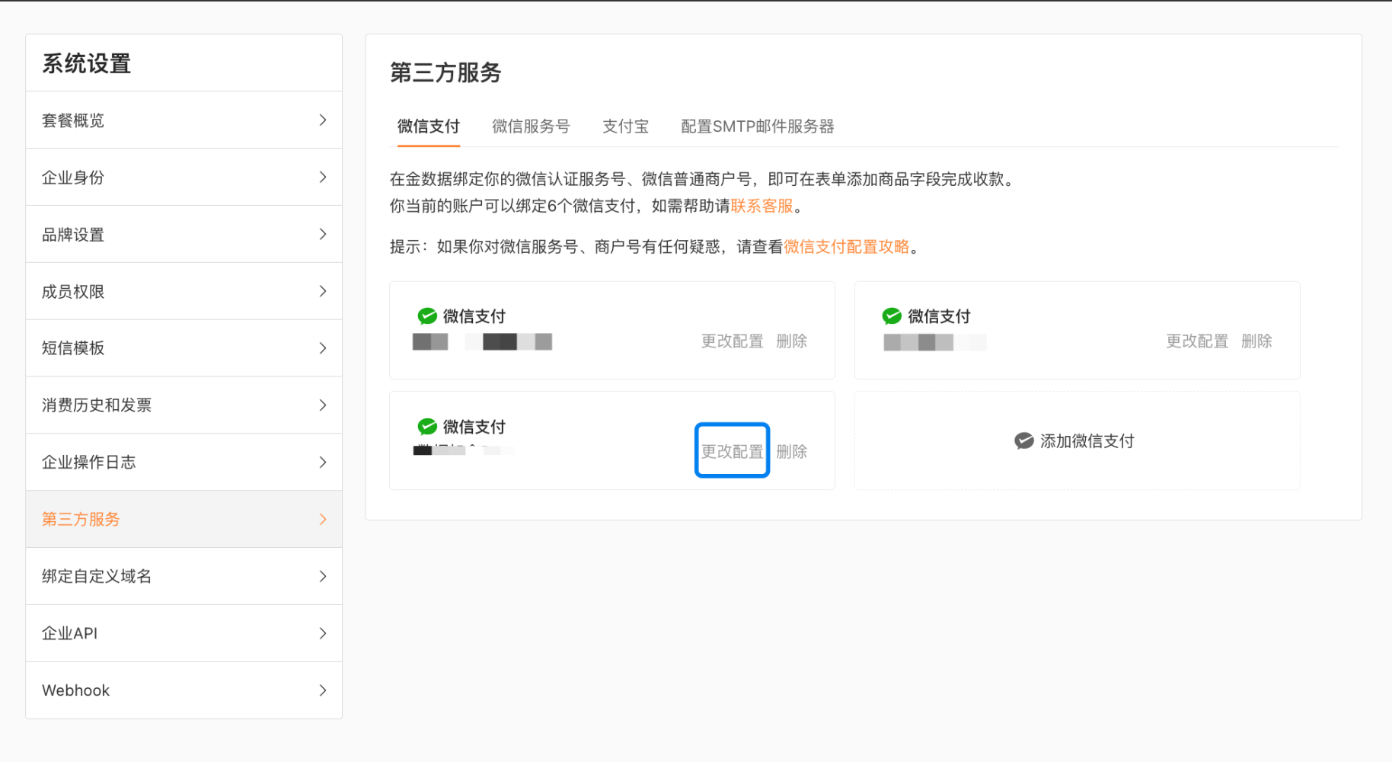Expand 消费历史和发票 chevron arrow
This screenshot has height=762, width=1392.
[323, 405]
